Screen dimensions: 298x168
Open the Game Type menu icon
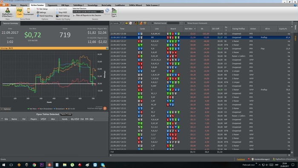coord(114,12)
